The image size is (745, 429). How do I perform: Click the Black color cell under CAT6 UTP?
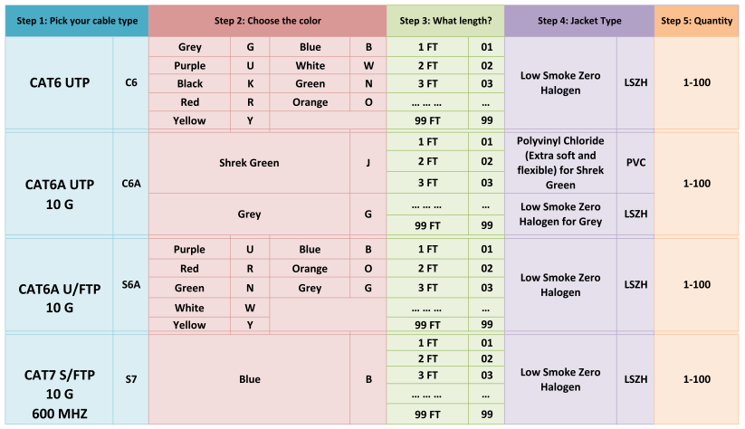tap(189, 83)
